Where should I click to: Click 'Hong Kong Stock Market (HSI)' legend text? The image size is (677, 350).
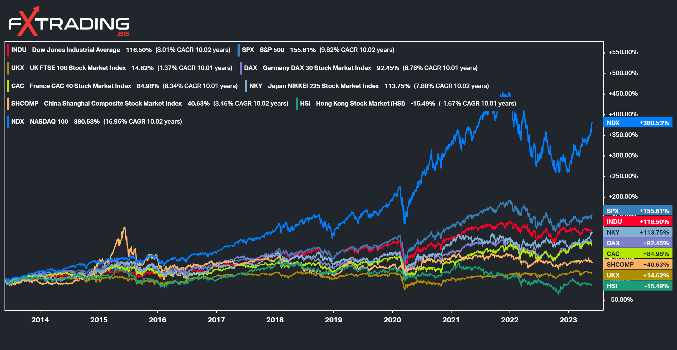361,104
